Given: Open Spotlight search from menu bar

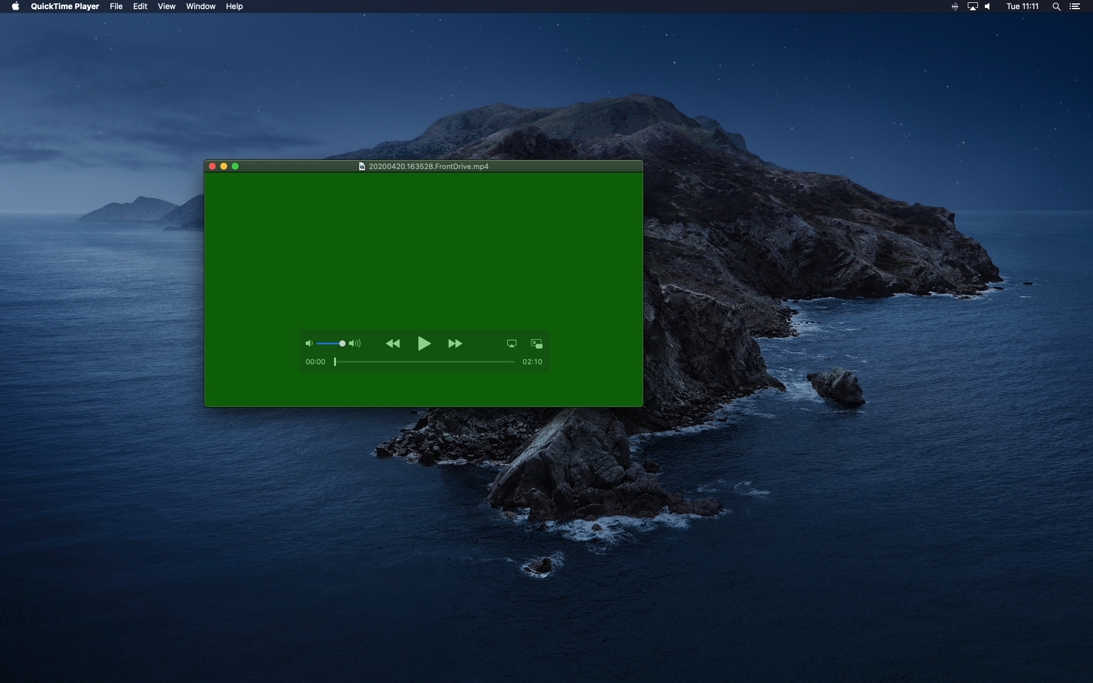Looking at the screenshot, I should click(1056, 6).
